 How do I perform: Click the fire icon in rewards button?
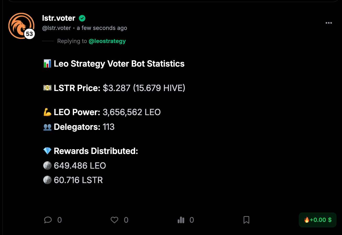307,220
